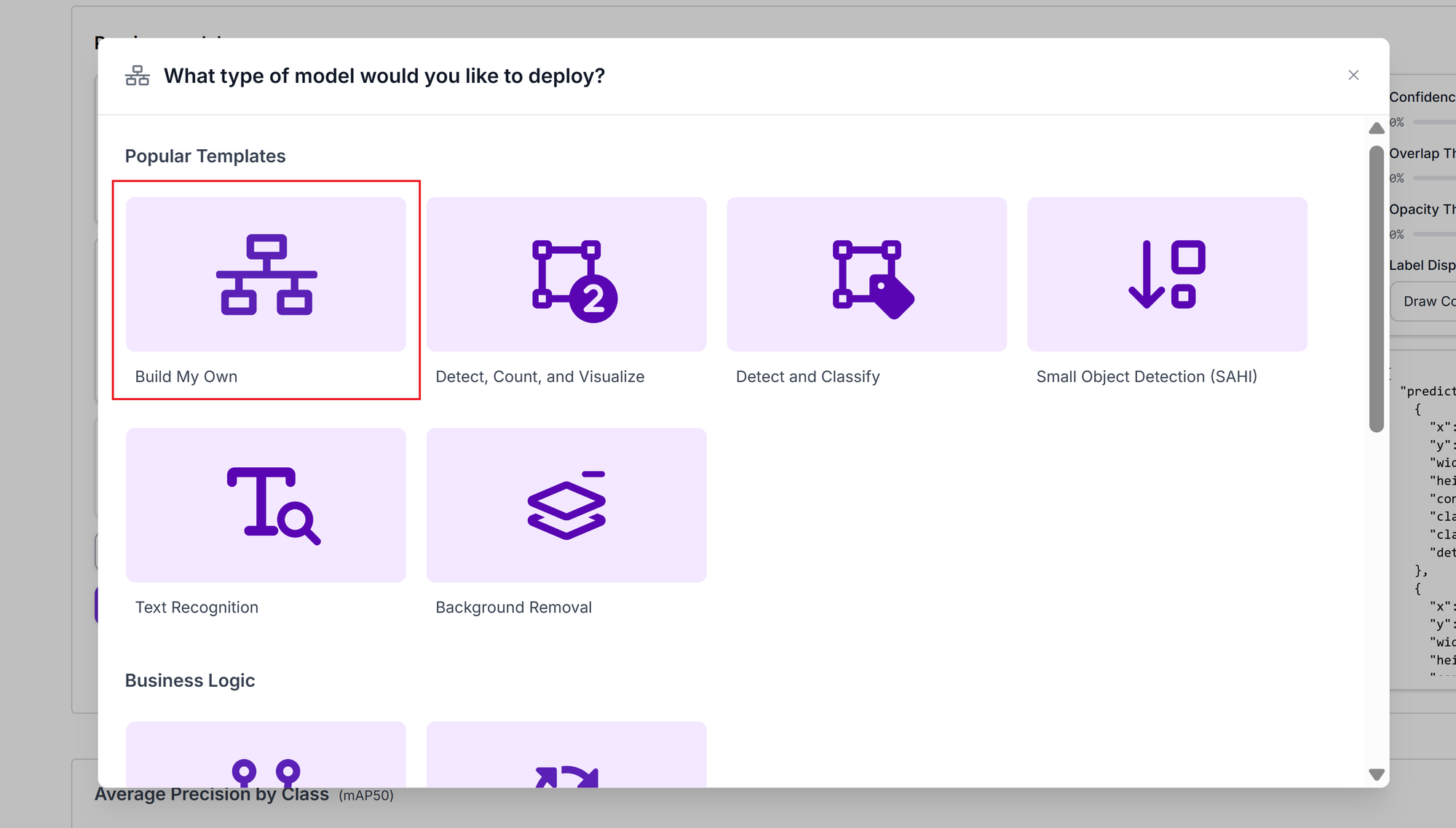Close the model deploy dialog

tap(1353, 75)
